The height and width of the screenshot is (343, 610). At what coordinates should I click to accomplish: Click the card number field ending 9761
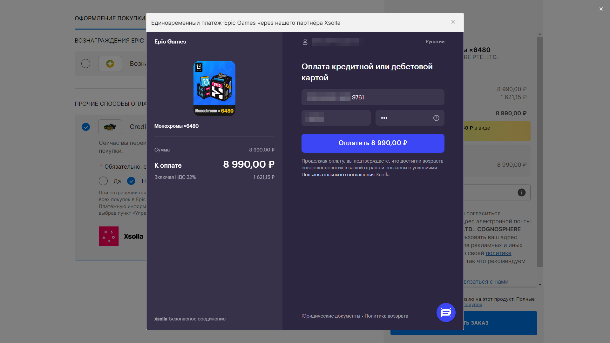click(373, 97)
